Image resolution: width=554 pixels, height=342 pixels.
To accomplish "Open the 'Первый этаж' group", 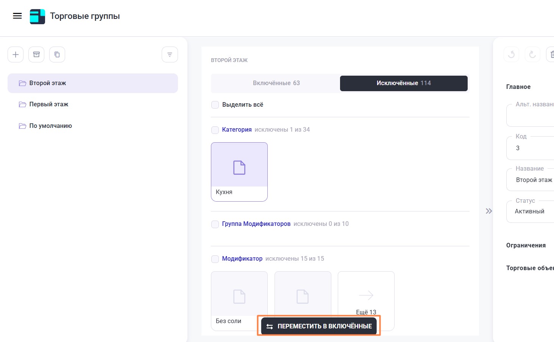I will [49, 104].
